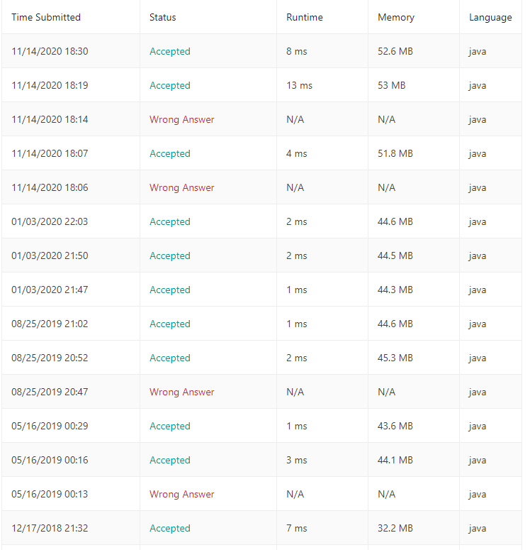Click Accepted status for 01/03/2020 21:47
The image size is (530, 550).
click(x=170, y=290)
